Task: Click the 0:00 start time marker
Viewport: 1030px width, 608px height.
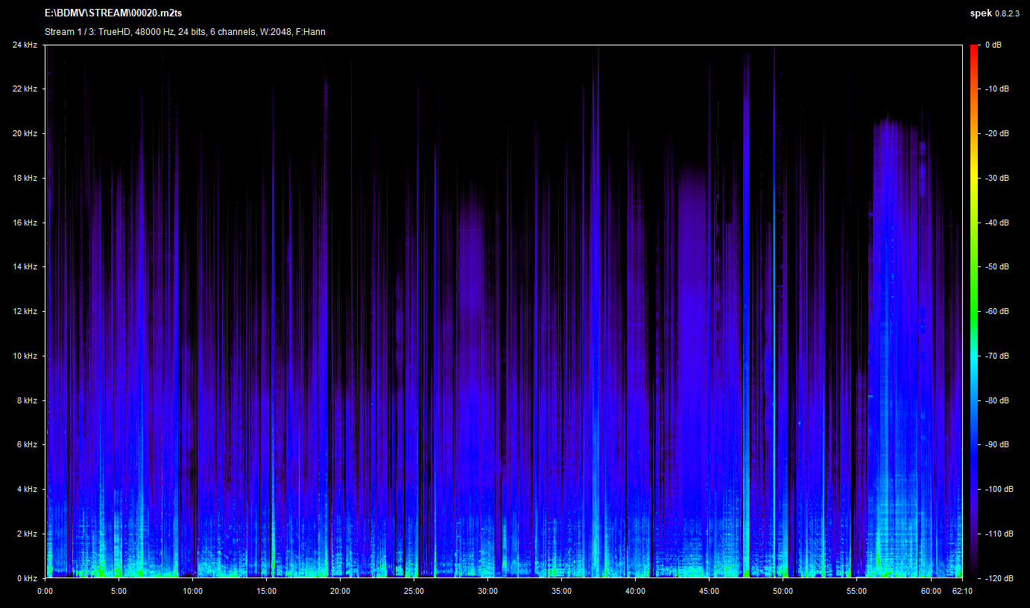Action: (x=45, y=591)
